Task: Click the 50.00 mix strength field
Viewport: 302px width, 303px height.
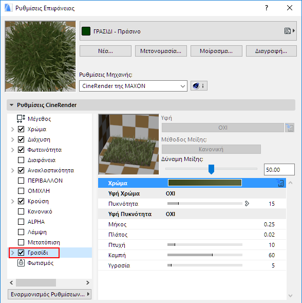Action: click(x=279, y=169)
